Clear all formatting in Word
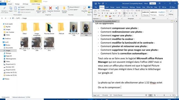 (x=119, y=13)
